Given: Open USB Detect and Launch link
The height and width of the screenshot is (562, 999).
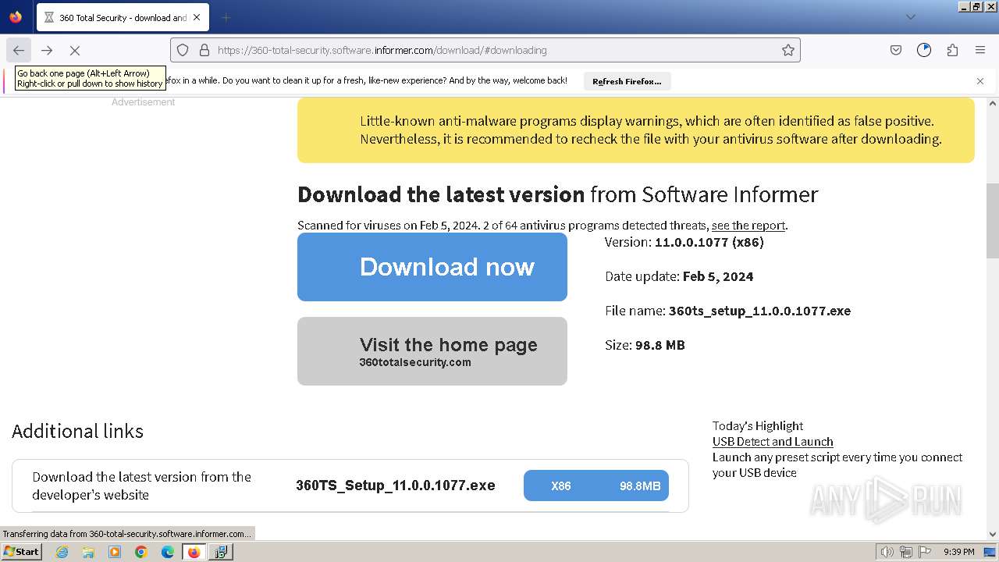Looking at the screenshot, I should [773, 442].
